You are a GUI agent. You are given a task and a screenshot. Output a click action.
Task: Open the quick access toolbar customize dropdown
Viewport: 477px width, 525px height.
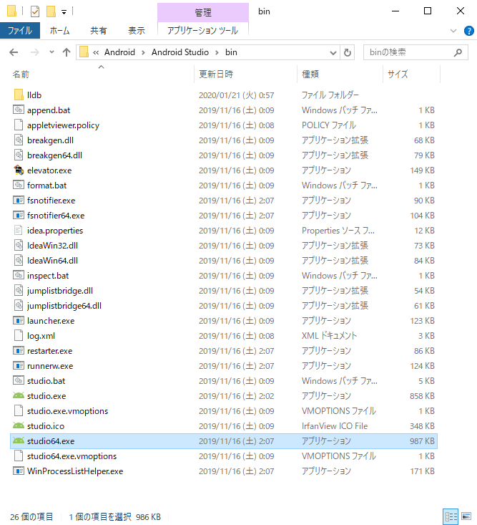(x=64, y=12)
